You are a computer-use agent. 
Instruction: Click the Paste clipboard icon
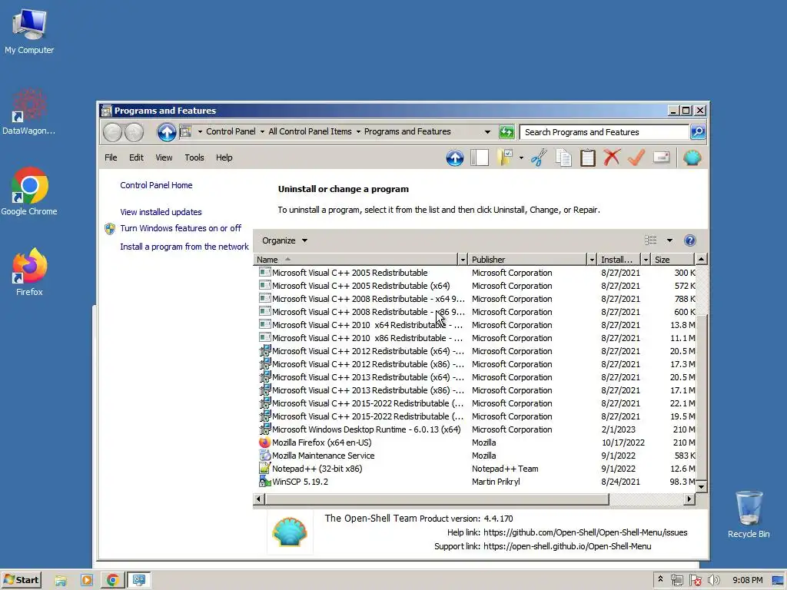(x=588, y=158)
